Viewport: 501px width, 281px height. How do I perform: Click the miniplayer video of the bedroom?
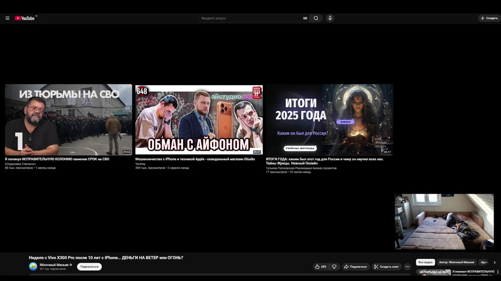point(444,222)
